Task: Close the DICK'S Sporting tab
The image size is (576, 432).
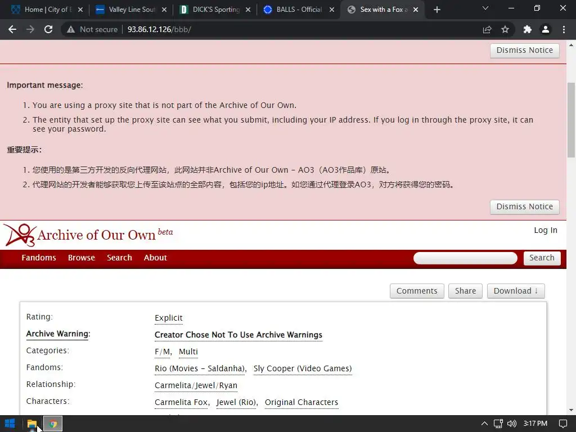Action: [x=248, y=10]
